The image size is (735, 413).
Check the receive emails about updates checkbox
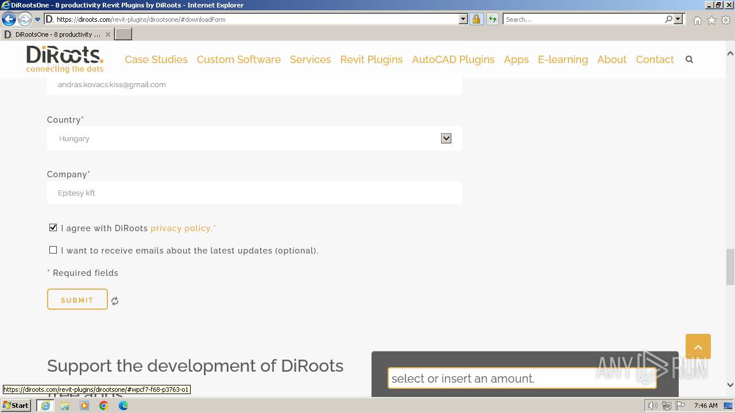pos(53,250)
